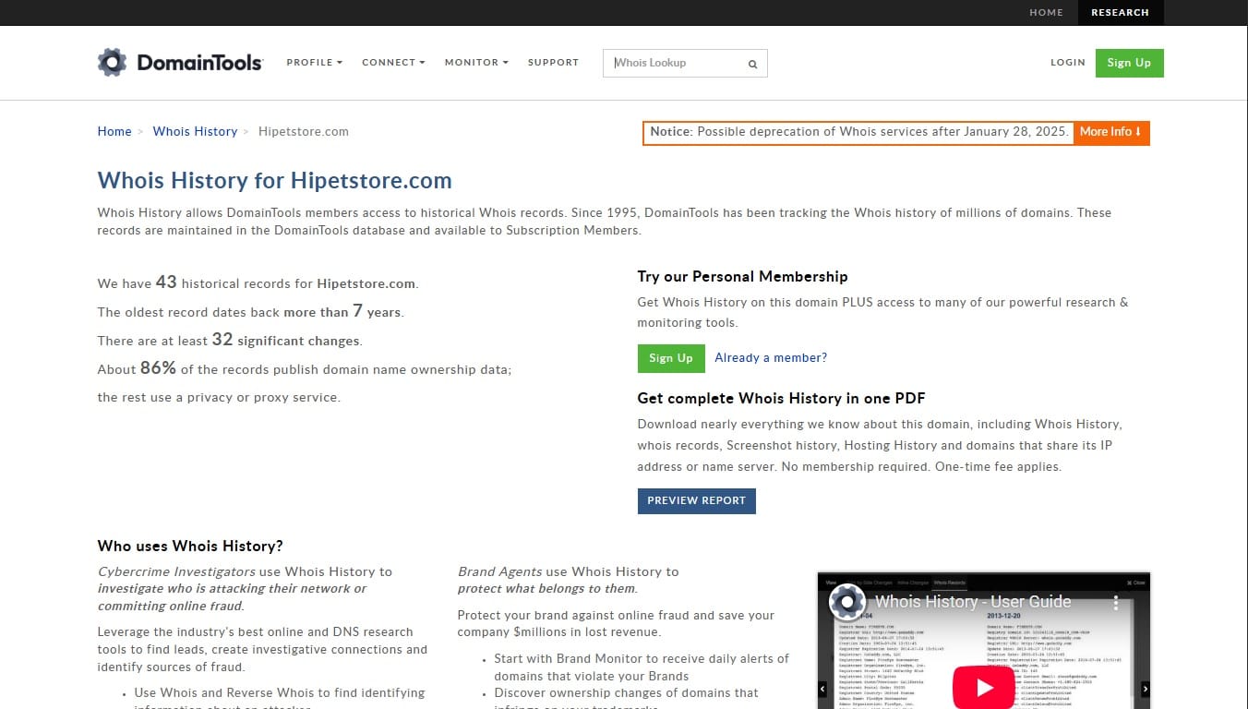Click the video channel gear avatar
Viewport: 1248px width, 709px height.
[x=846, y=602]
